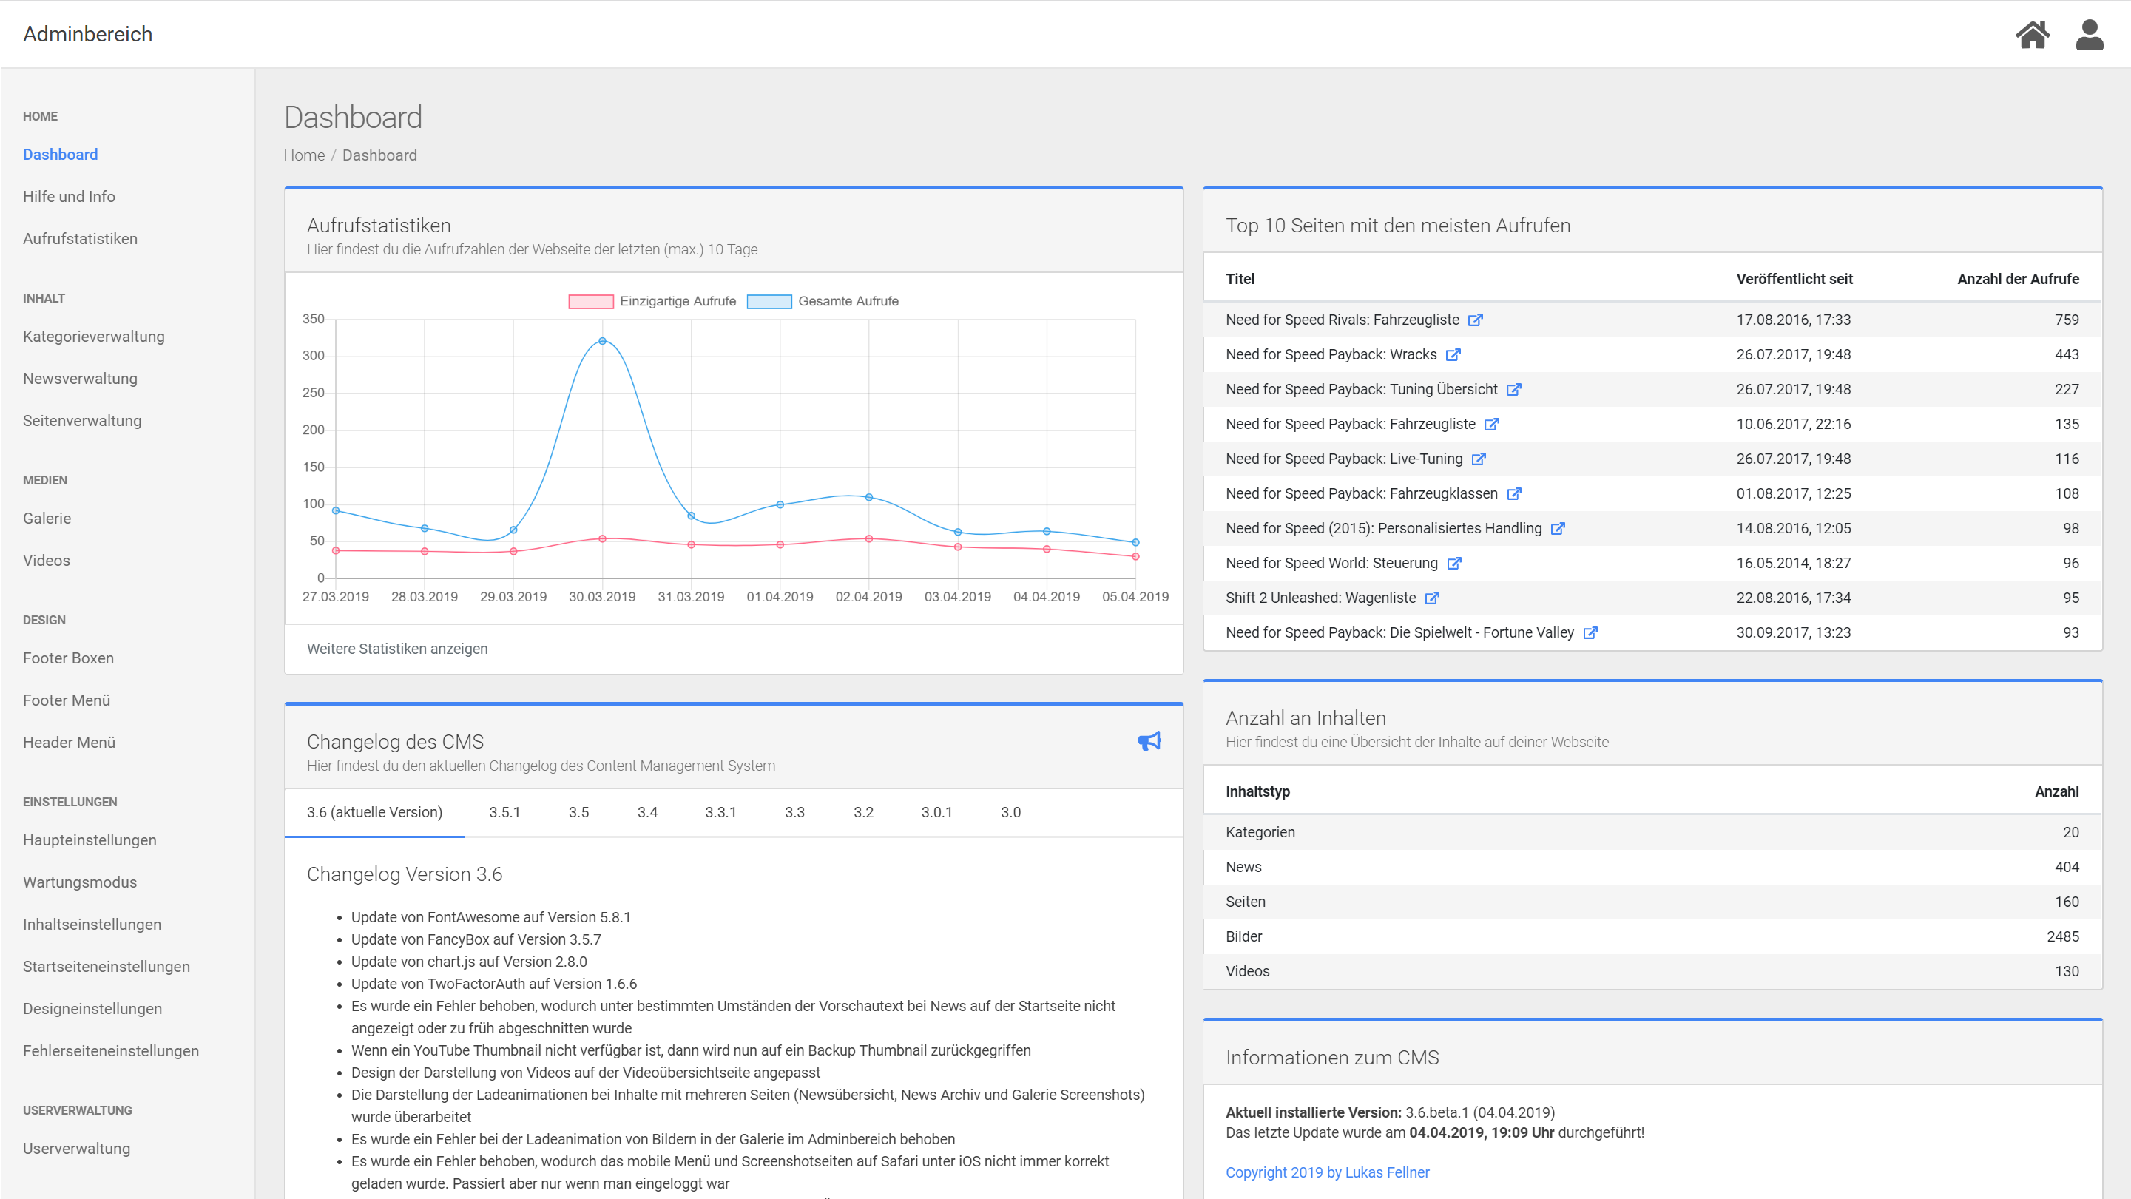The height and width of the screenshot is (1199, 2131).
Task: Open Dashboard in sidebar
Action: pyautogui.click(x=61, y=155)
